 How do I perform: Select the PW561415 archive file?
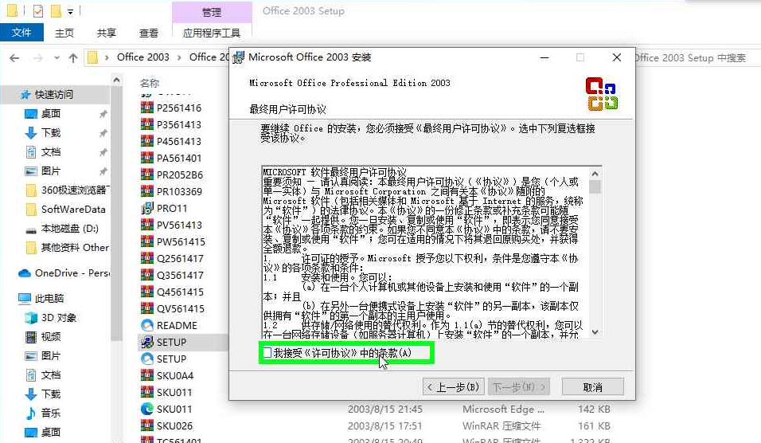(x=181, y=242)
